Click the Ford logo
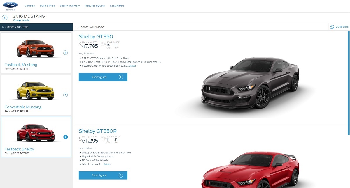Viewport: 350px width, 188px height. pos(10,5)
